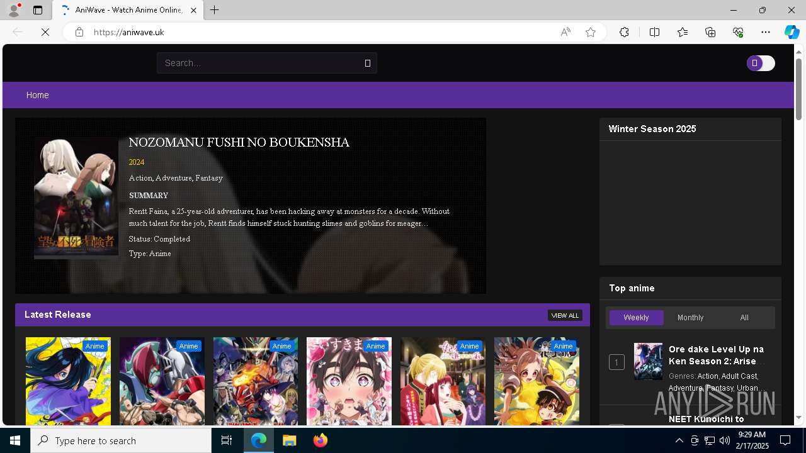Open a new tab with plus button
806x453 pixels.
coord(214,10)
